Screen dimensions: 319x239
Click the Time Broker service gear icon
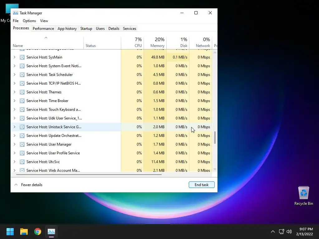click(x=22, y=101)
